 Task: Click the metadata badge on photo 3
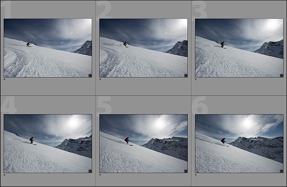pos(281,75)
